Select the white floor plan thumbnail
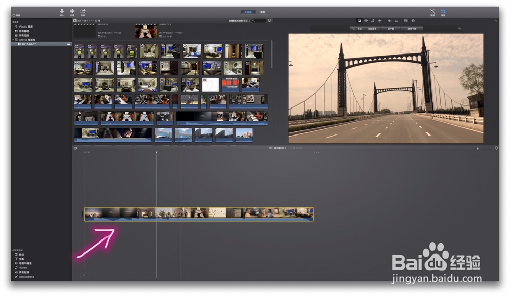 [211, 85]
